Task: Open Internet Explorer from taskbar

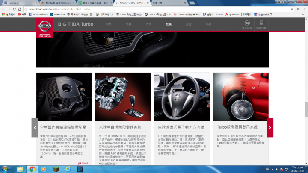Action: click(x=68, y=169)
